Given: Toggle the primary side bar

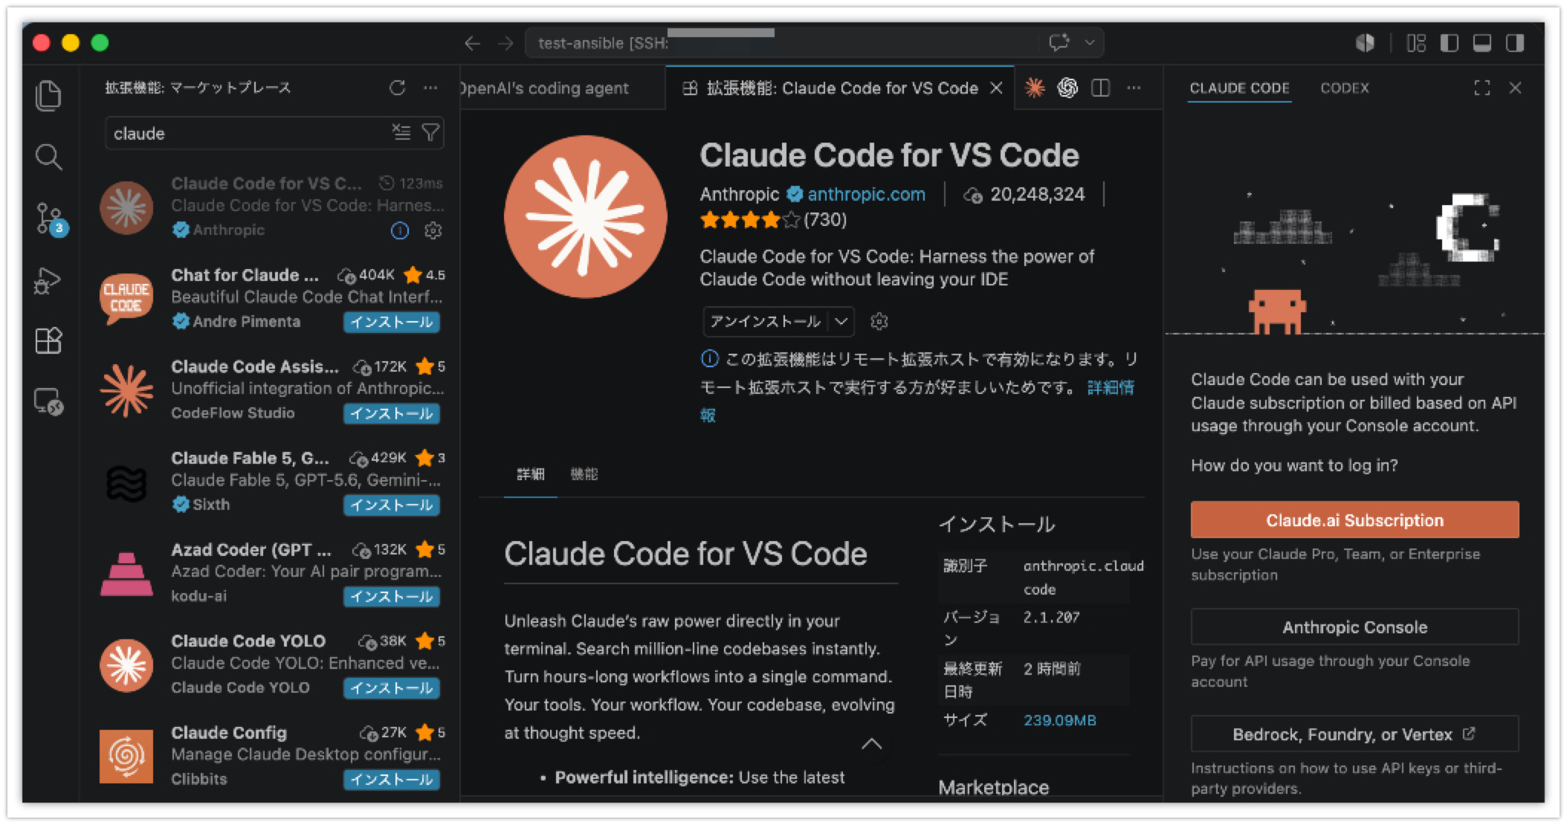Looking at the screenshot, I should click(1449, 43).
